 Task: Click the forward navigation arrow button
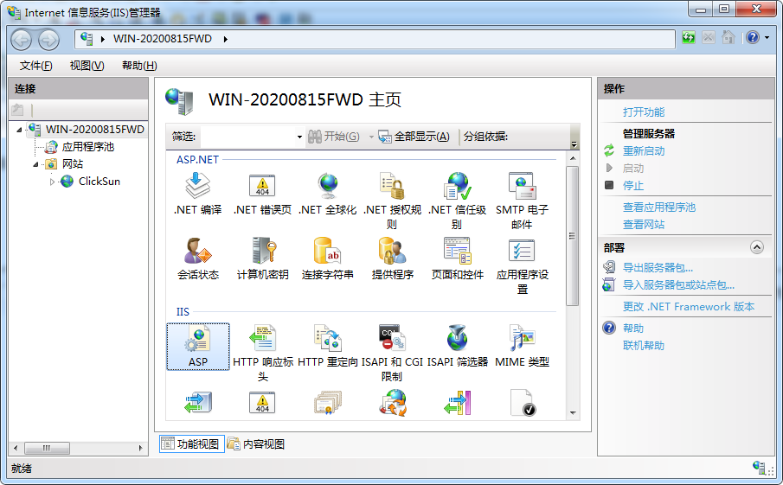[48, 40]
